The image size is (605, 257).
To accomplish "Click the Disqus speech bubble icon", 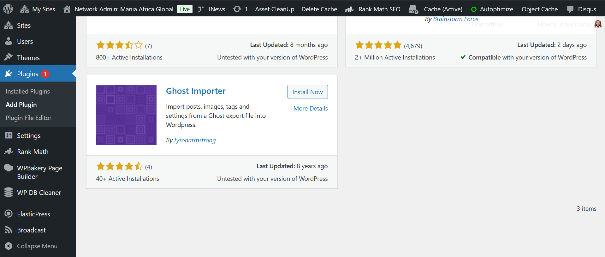I will [x=570, y=9].
